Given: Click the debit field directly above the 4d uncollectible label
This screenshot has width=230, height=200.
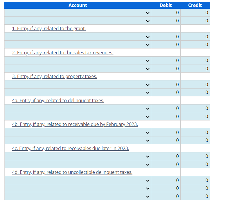Looking at the screenshot, I should (166, 164).
